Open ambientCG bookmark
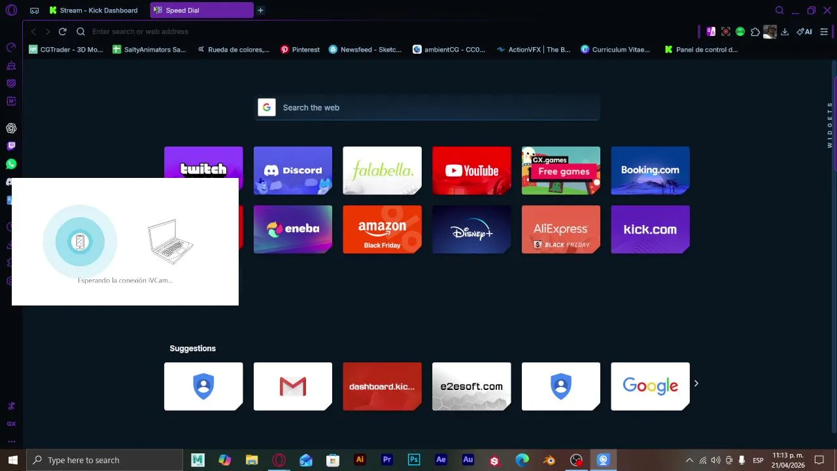The width and height of the screenshot is (837, 471). tap(449, 49)
